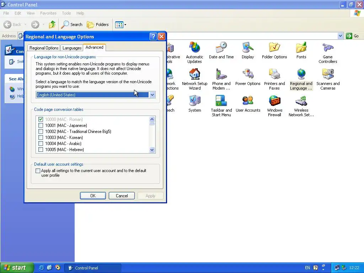Enable 10003 (MAC - Korean) code page

[x=41, y=138]
